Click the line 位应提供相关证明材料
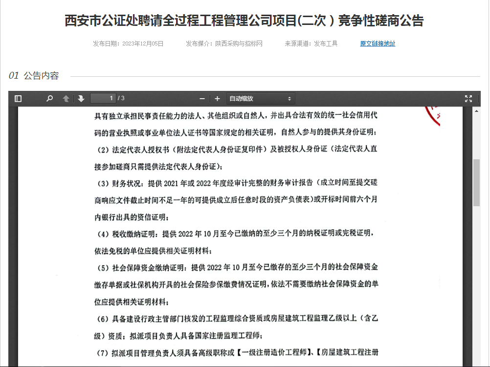This screenshot has height=367, width=490. point(132,302)
